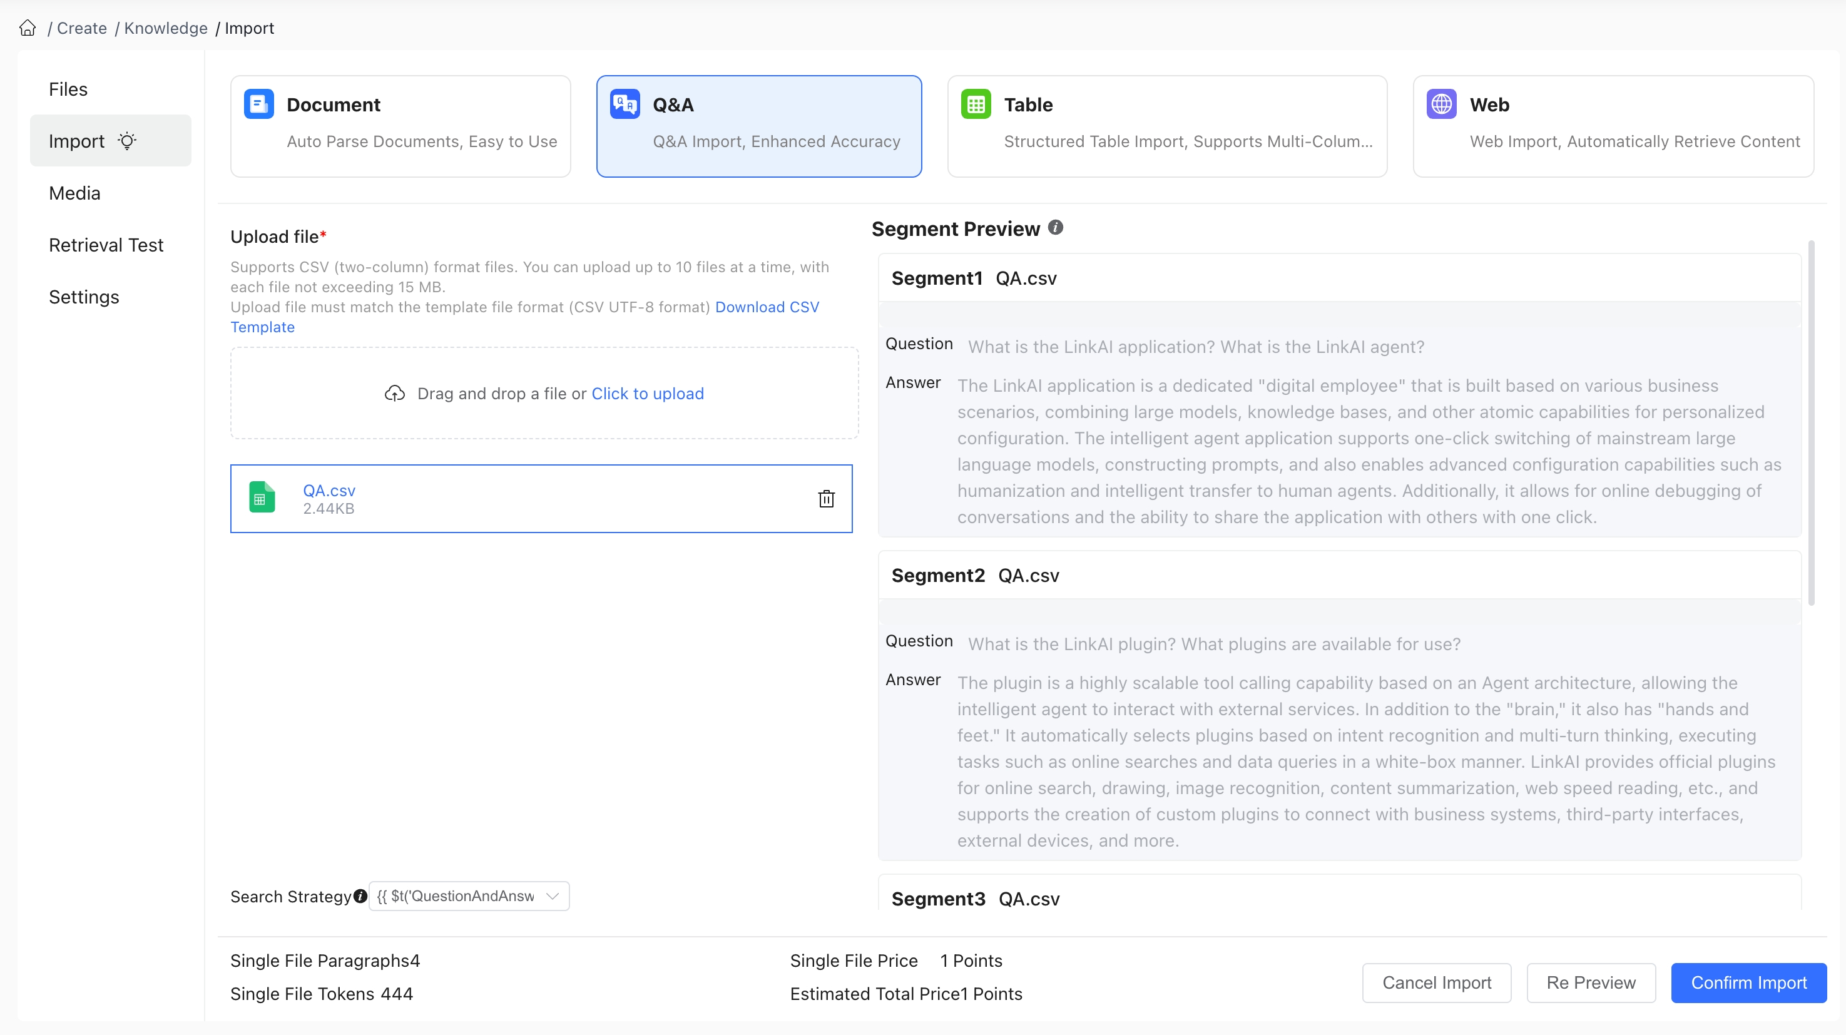Open Search Strategy dropdown
1846x1035 pixels.
click(x=469, y=896)
